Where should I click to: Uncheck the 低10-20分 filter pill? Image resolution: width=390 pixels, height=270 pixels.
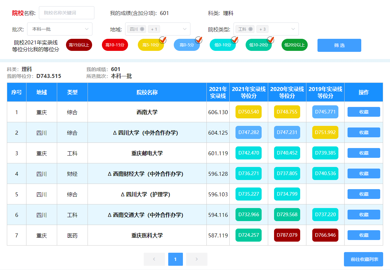coord(259,45)
